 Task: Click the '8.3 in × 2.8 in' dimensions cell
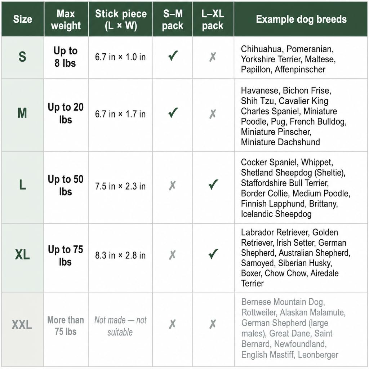(x=120, y=255)
